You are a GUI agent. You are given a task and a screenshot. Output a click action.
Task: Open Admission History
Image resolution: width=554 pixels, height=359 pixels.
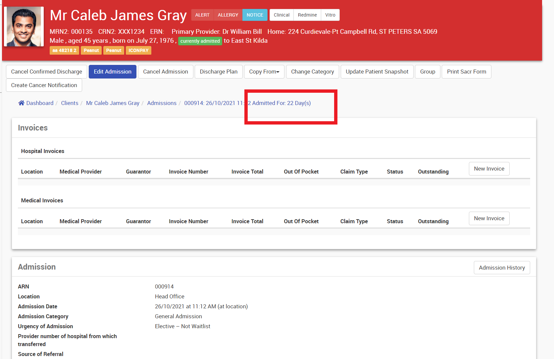pyautogui.click(x=502, y=268)
